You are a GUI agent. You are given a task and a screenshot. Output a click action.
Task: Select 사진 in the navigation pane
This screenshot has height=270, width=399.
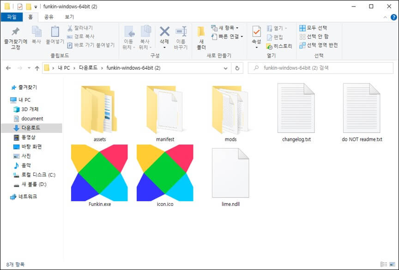(x=22, y=156)
